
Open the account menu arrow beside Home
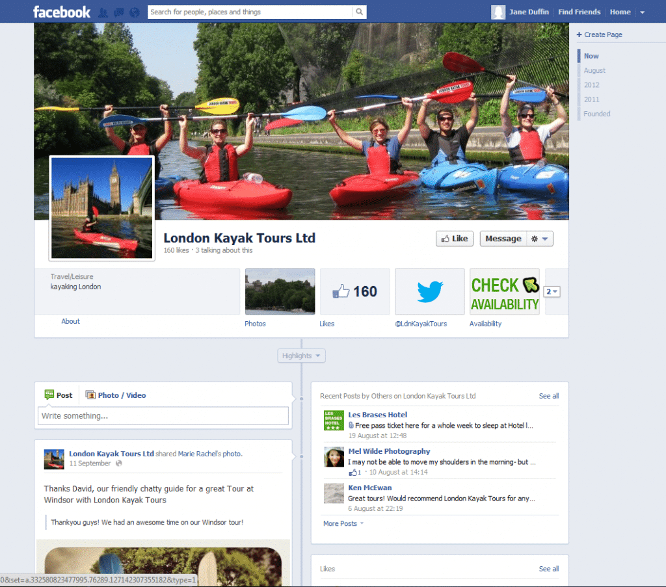tap(642, 12)
